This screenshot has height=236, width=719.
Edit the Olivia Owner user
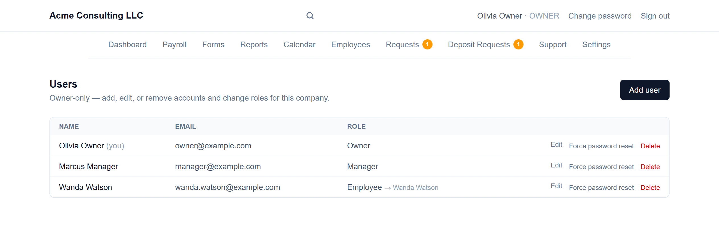[556, 144]
